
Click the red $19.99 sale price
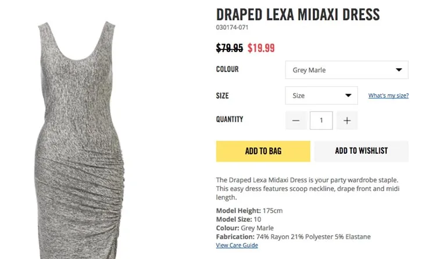(x=261, y=48)
